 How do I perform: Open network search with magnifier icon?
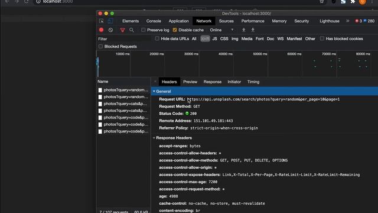tap(132, 30)
